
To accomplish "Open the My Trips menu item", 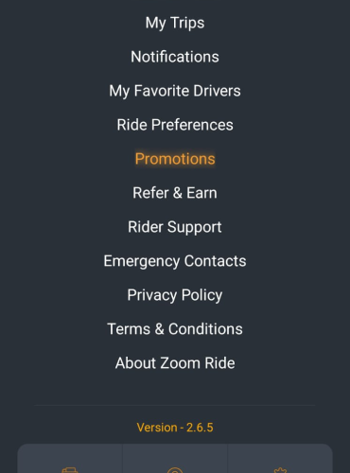I will click(175, 23).
